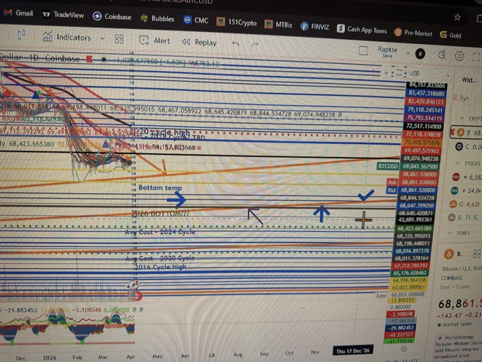
Task: Click the lightning event icon on chart
Action: coord(133,285)
